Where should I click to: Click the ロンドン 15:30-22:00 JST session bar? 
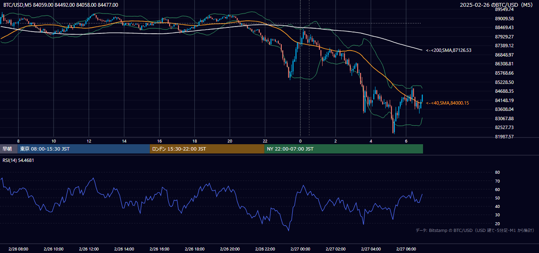(207, 149)
